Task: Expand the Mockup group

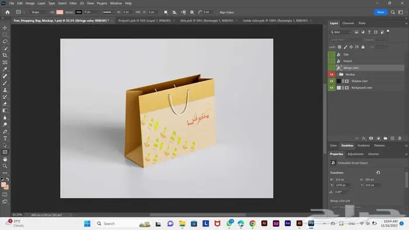Action: click(x=338, y=75)
